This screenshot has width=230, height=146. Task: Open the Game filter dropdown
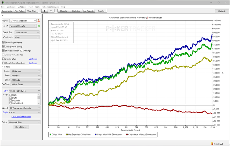(25, 71)
